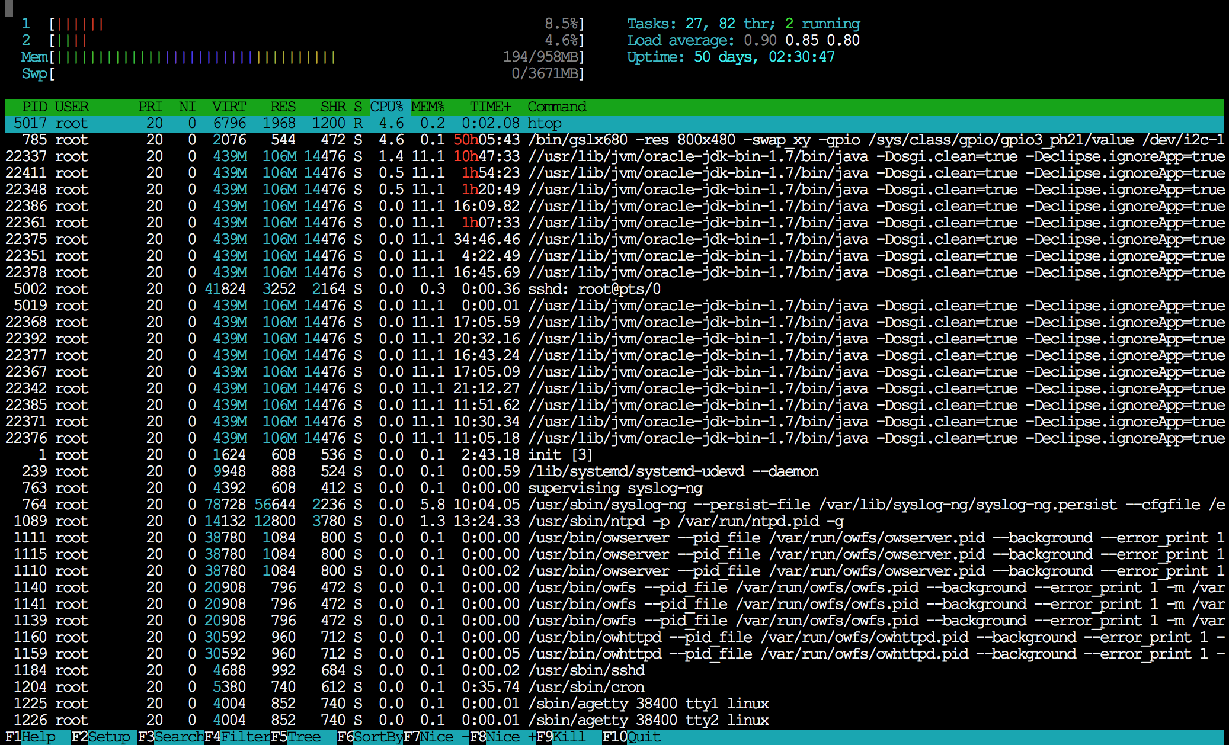Click F8 Nice plus to raise niceness
Viewport: 1229px width, 745px height.
(510, 737)
